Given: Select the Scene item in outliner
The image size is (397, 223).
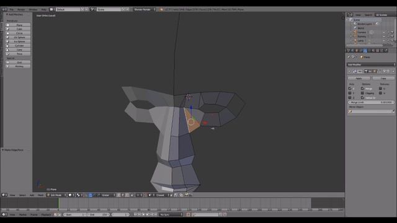Looking at the screenshot, I should point(357,20).
